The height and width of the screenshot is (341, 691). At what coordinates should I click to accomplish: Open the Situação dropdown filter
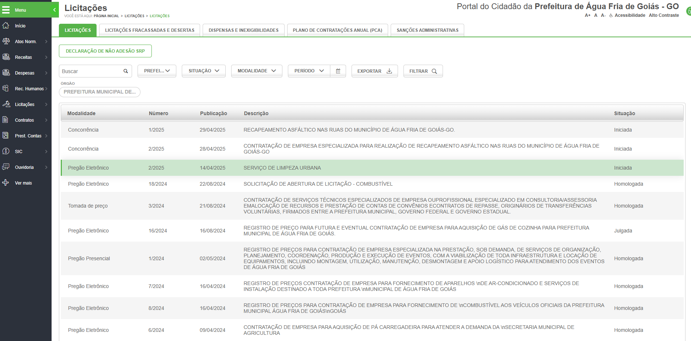[204, 71]
